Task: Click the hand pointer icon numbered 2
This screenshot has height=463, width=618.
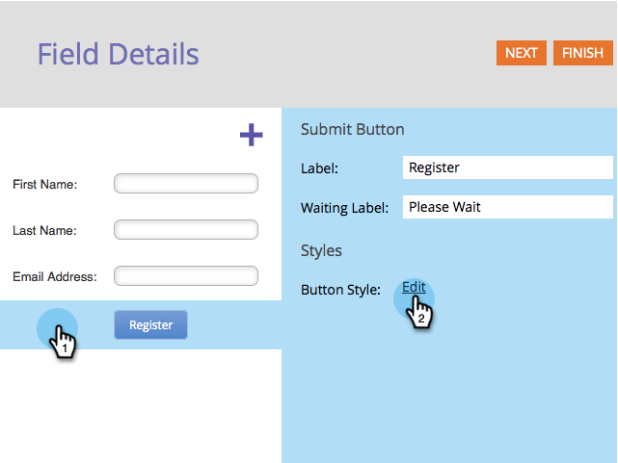Action: tap(419, 312)
